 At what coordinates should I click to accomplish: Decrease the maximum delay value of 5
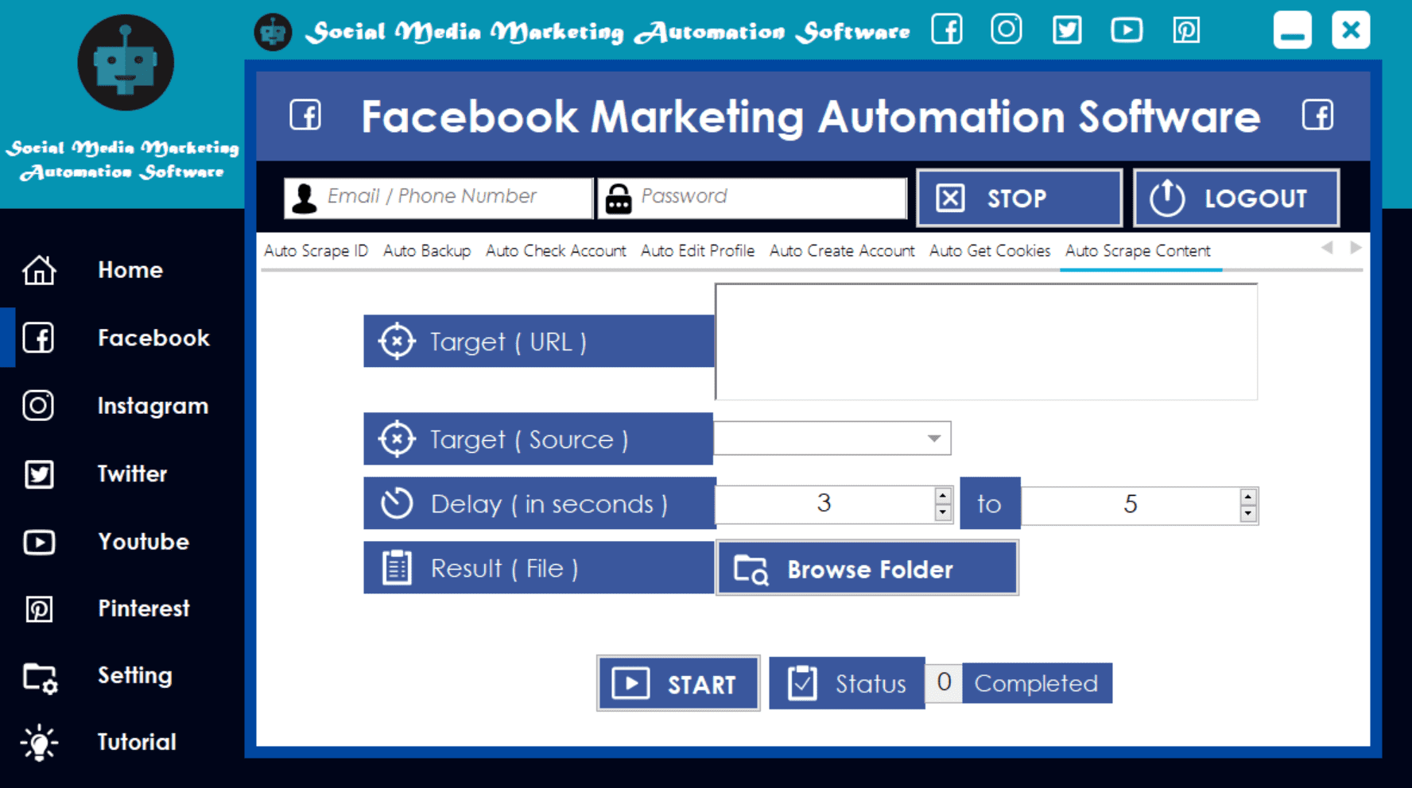pyautogui.click(x=1248, y=514)
